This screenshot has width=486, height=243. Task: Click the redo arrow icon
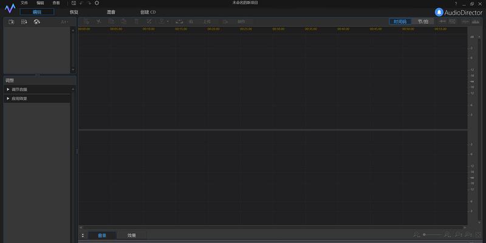click(89, 3)
